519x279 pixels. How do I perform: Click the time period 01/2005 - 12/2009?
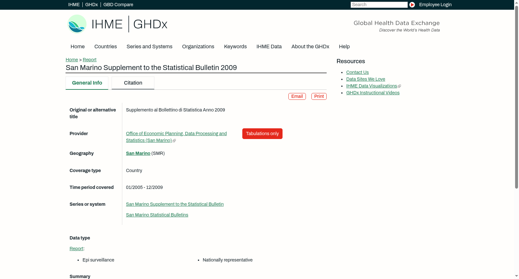click(x=144, y=187)
